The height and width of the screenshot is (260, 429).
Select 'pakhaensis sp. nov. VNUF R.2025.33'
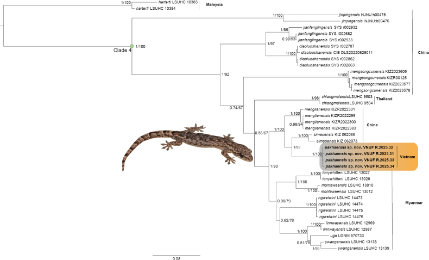(x=360, y=160)
